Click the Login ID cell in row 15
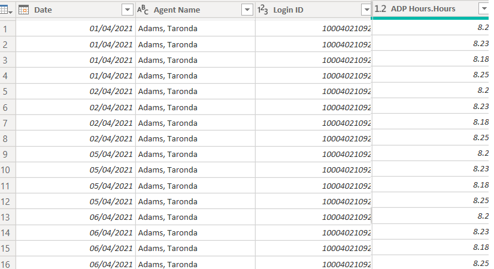 pyautogui.click(x=314, y=249)
